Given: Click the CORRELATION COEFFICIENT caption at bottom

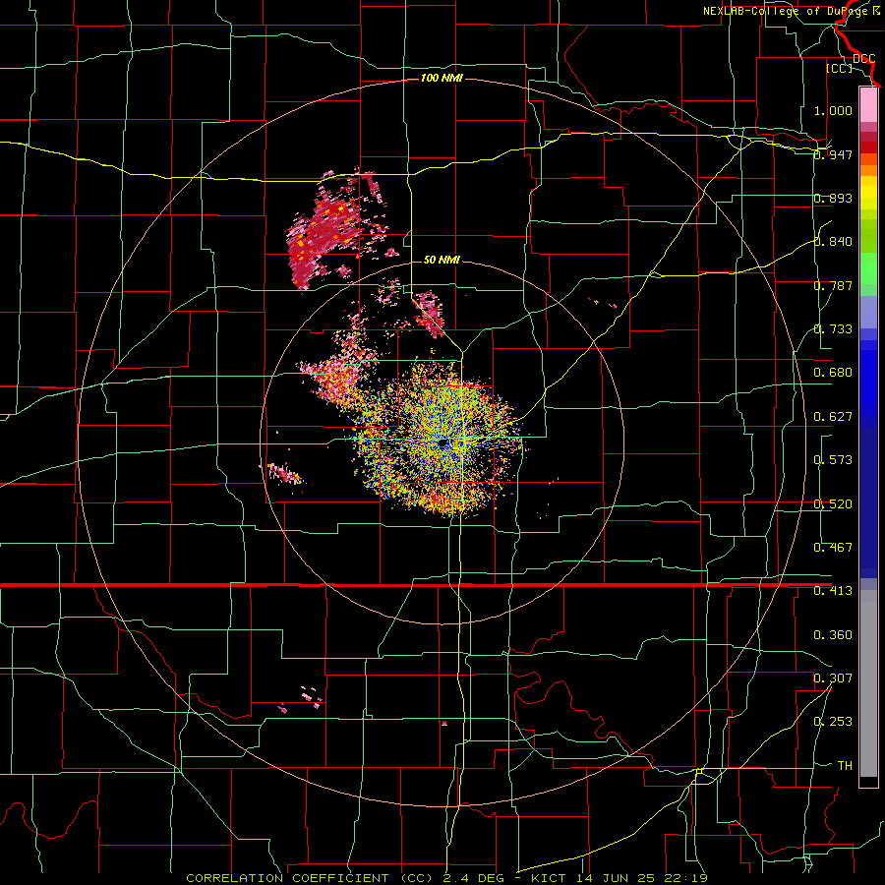Looking at the screenshot, I should pyautogui.click(x=445, y=878).
